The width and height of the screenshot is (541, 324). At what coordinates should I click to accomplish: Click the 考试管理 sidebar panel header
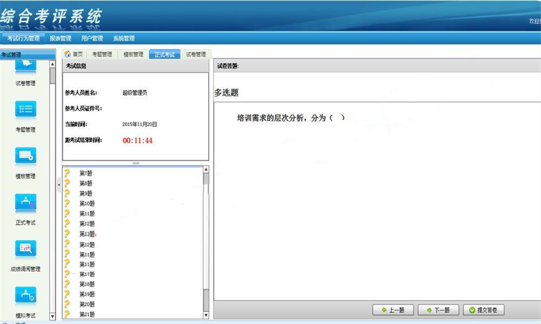click(28, 55)
